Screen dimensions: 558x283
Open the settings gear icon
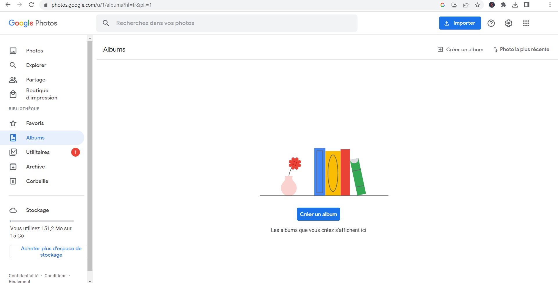coord(508,23)
